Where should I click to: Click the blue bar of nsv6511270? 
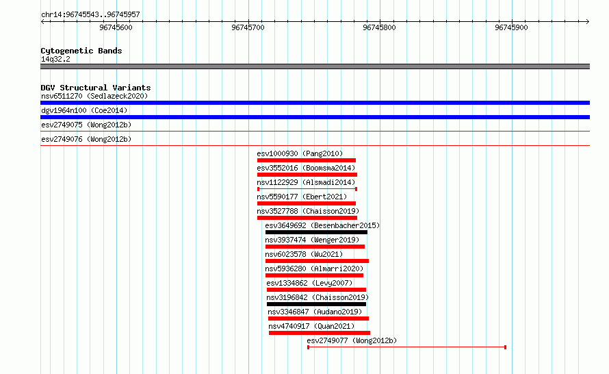315,103
